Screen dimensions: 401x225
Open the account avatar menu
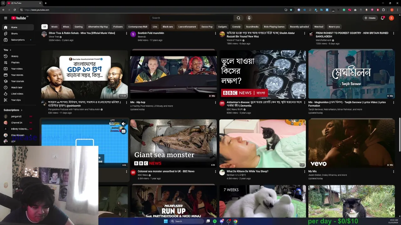(x=391, y=18)
